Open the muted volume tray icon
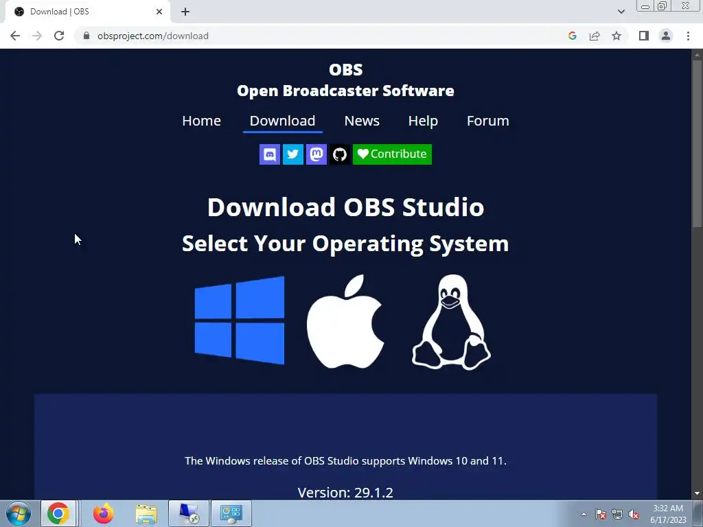This screenshot has width=703, height=527. [634, 514]
